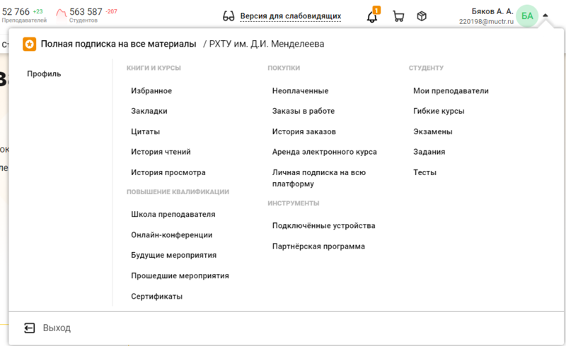
Task: Open Версия для слабовидящих link
Action: 291,16
